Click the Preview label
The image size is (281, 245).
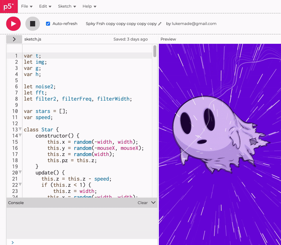pyautogui.click(x=168, y=39)
